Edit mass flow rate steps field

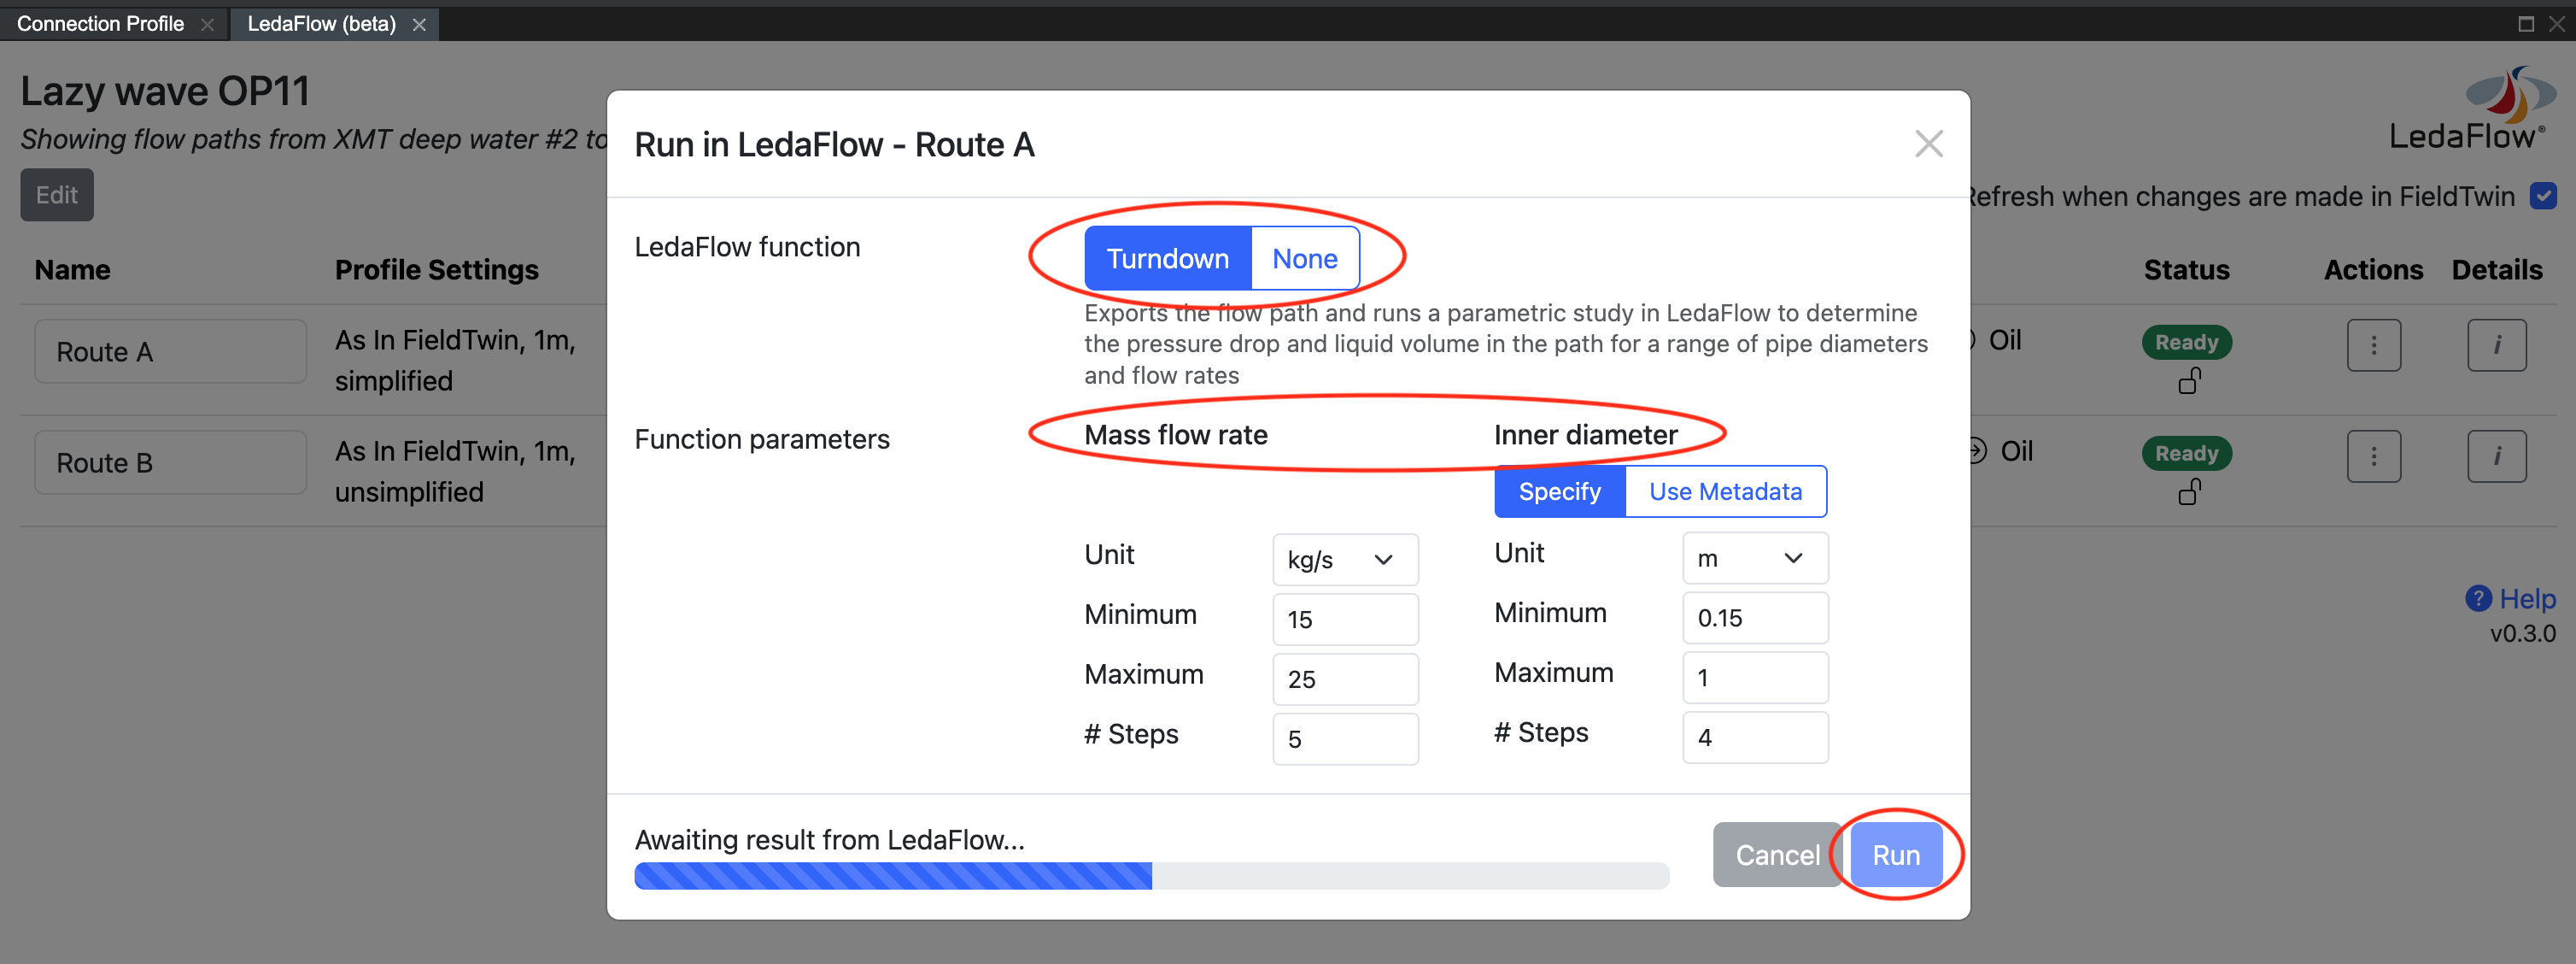(1345, 738)
